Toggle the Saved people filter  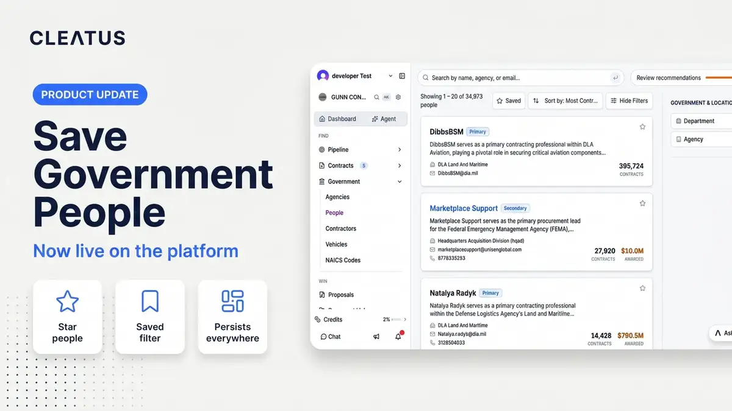[x=509, y=100]
